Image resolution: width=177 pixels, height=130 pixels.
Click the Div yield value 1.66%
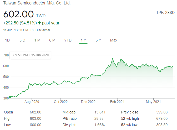point(99,125)
